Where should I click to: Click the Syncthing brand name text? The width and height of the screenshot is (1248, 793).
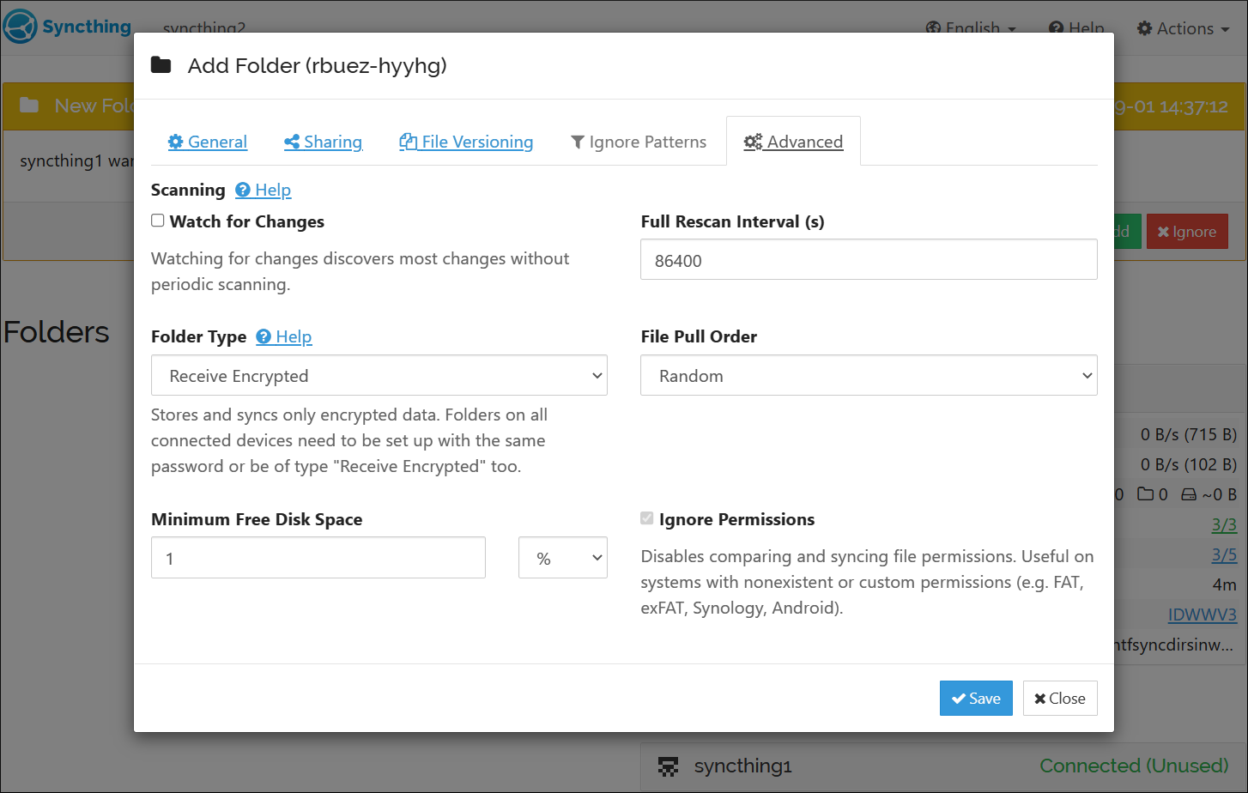point(87,27)
